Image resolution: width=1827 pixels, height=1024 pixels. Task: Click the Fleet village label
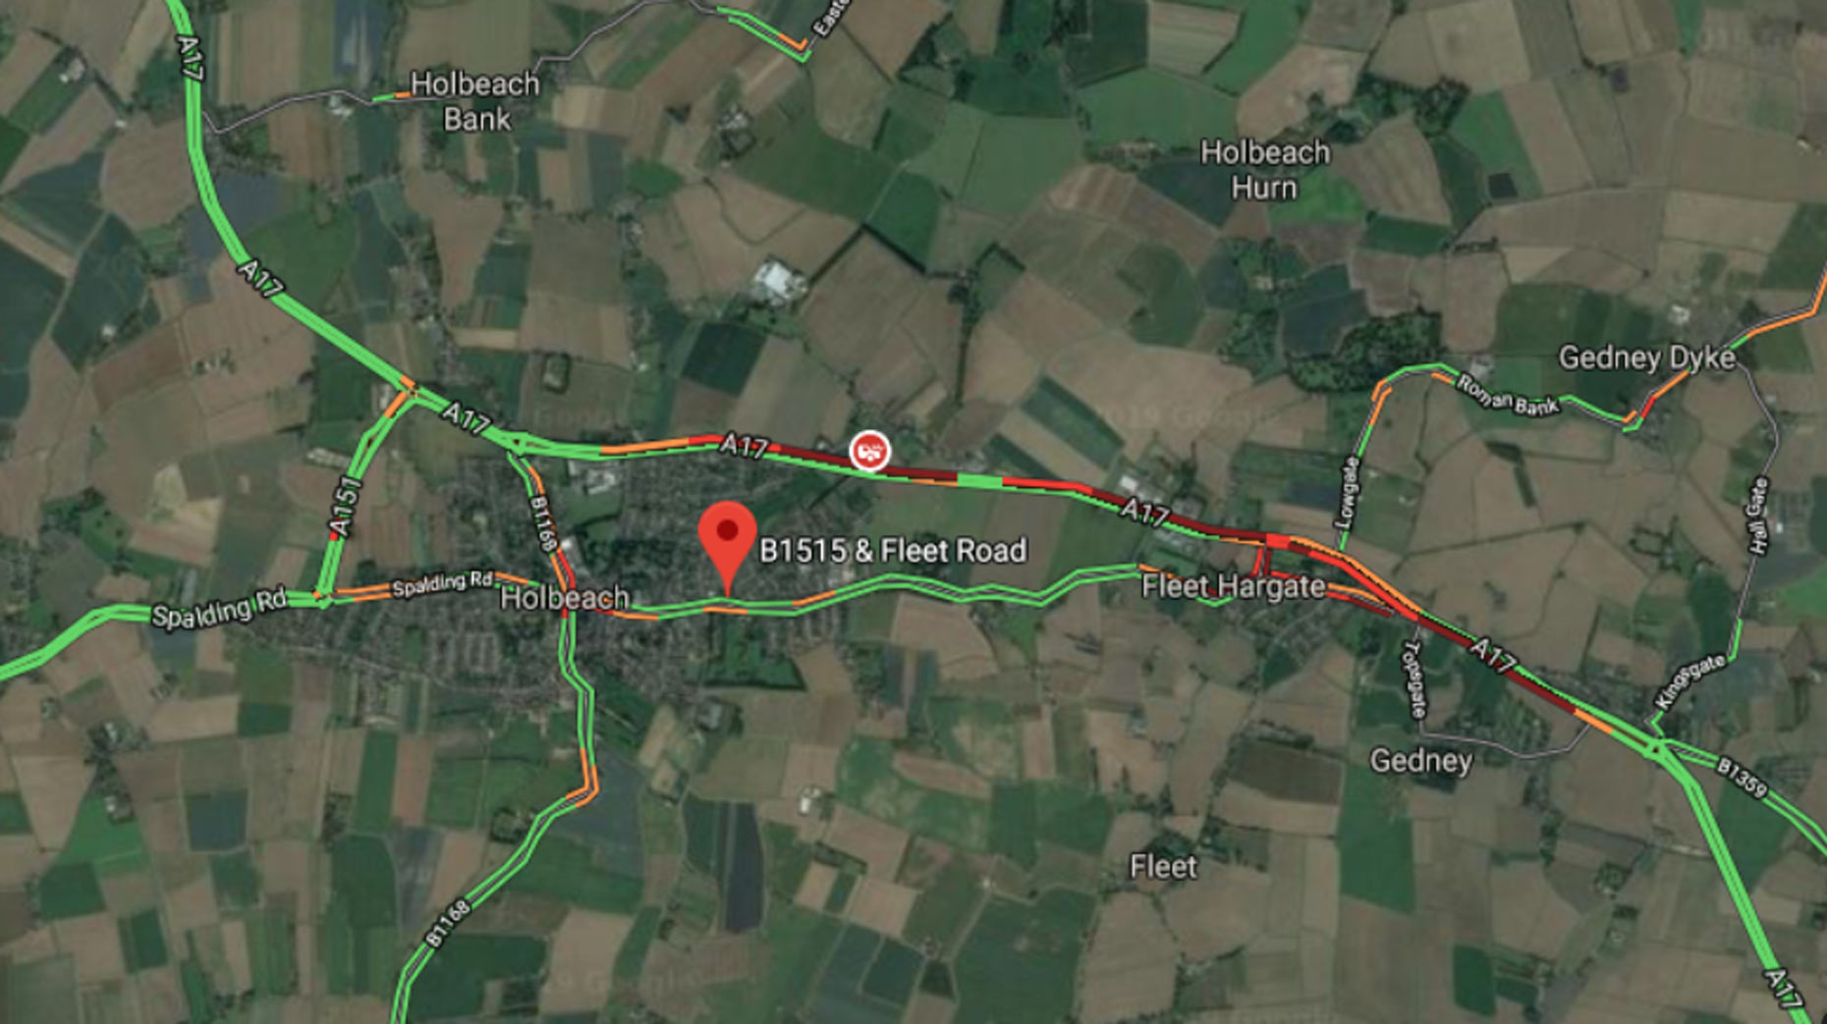[x=1163, y=867]
